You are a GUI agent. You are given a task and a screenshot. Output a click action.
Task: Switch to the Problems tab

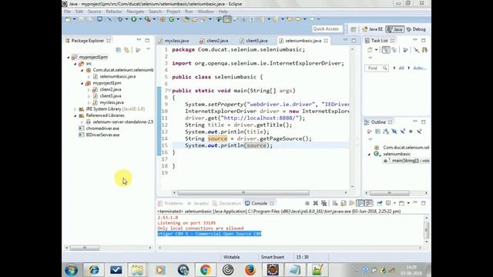(170, 203)
